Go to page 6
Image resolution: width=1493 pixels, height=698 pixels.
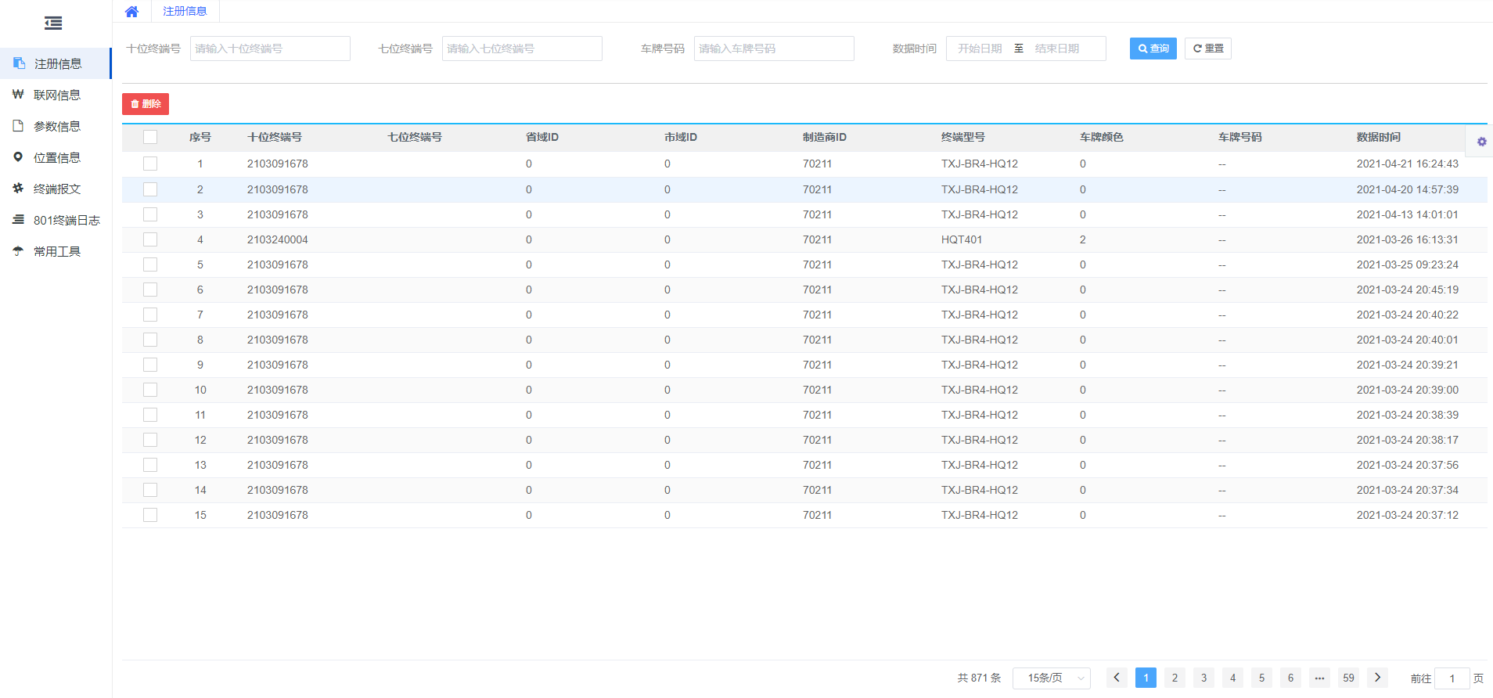point(1290,678)
